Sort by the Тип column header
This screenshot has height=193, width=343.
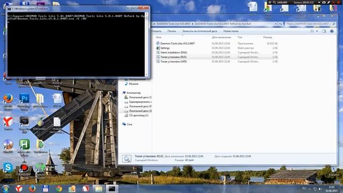pyautogui.click(x=240, y=38)
